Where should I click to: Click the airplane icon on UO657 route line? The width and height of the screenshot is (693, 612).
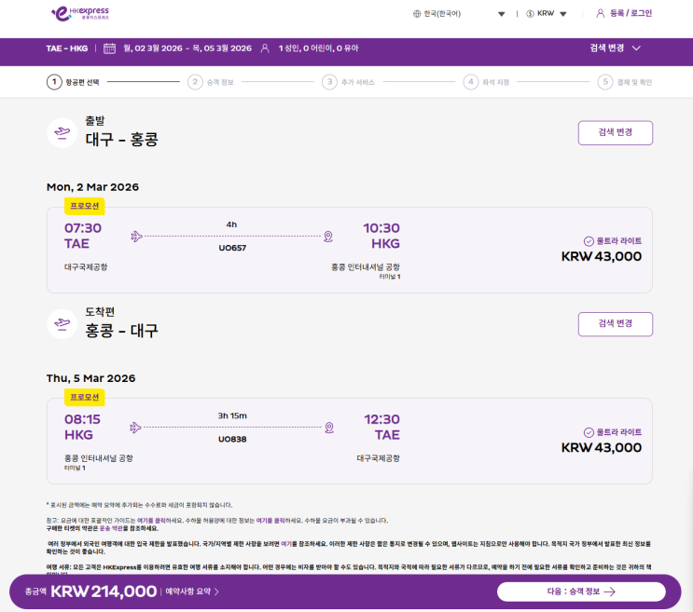(136, 236)
